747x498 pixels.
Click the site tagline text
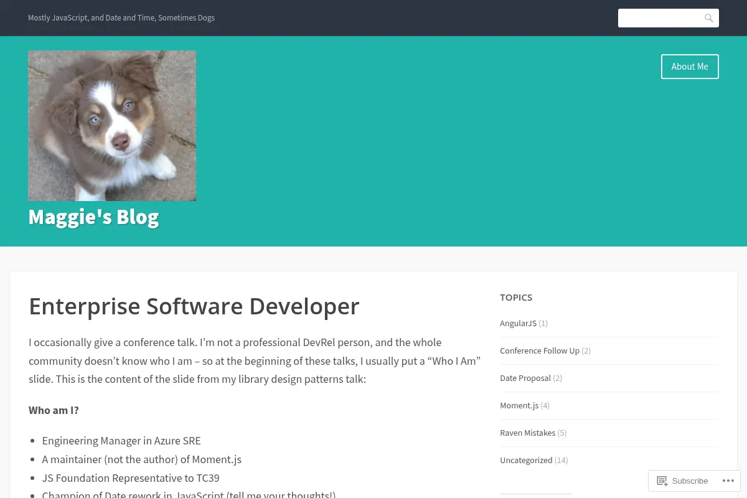tap(121, 18)
